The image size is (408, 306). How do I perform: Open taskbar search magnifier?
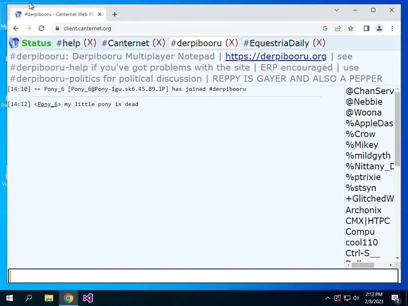[29, 298]
